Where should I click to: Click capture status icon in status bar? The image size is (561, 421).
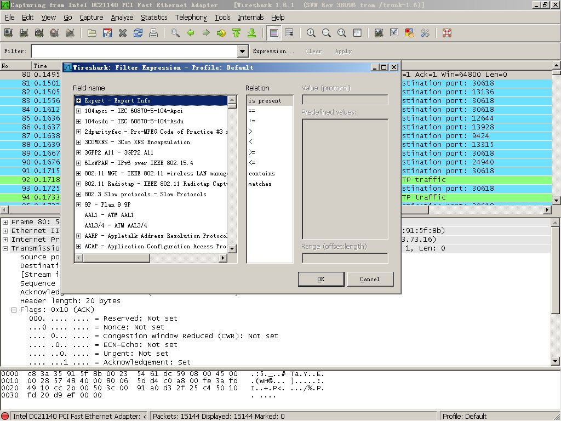pos(5,416)
